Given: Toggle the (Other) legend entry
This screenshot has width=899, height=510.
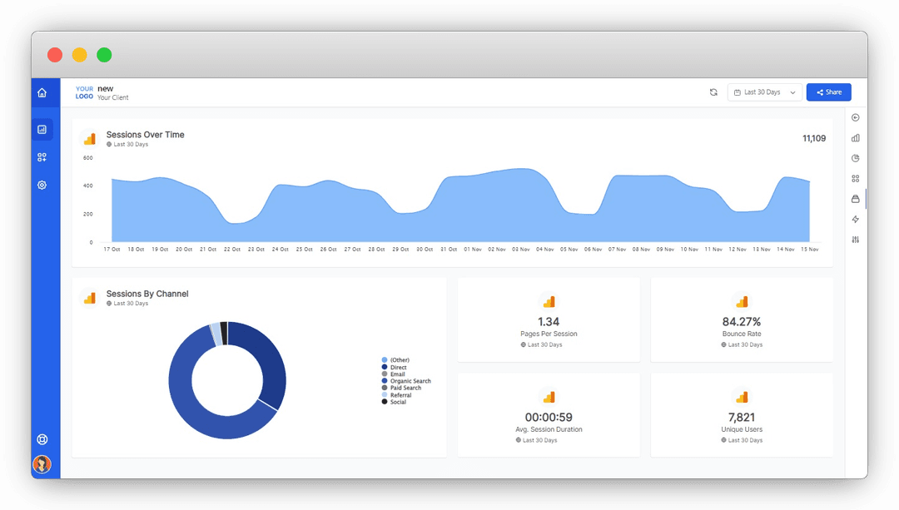Looking at the screenshot, I should pyautogui.click(x=395, y=360).
